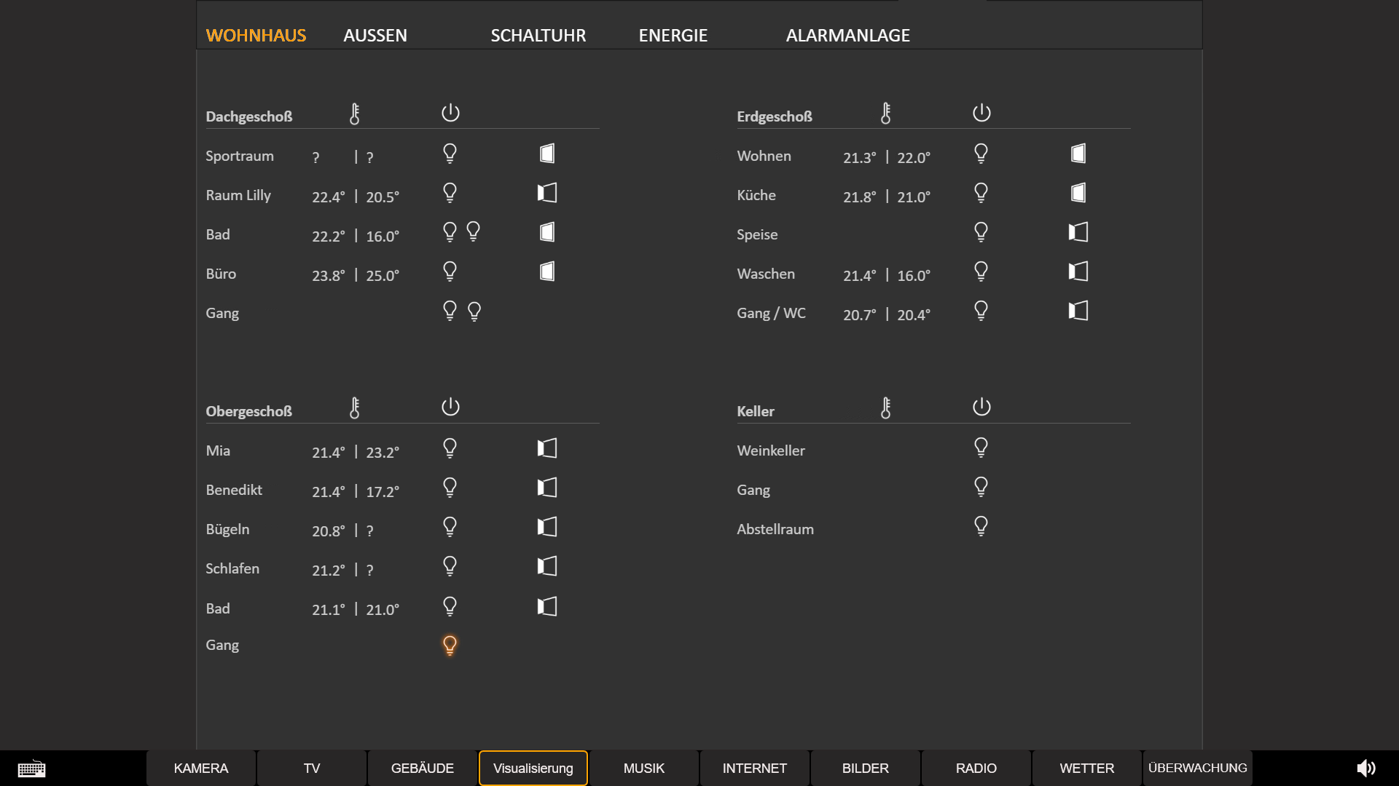1399x786 pixels.
Task: Click Raum Lilly setpoint temperature 20.5°
Action: 383,196
